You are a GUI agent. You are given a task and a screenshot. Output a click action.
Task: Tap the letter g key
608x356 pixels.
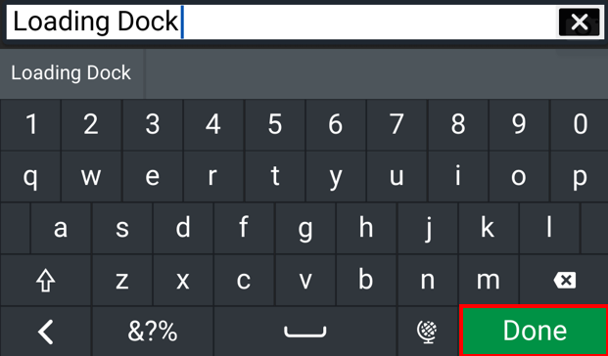304,228
